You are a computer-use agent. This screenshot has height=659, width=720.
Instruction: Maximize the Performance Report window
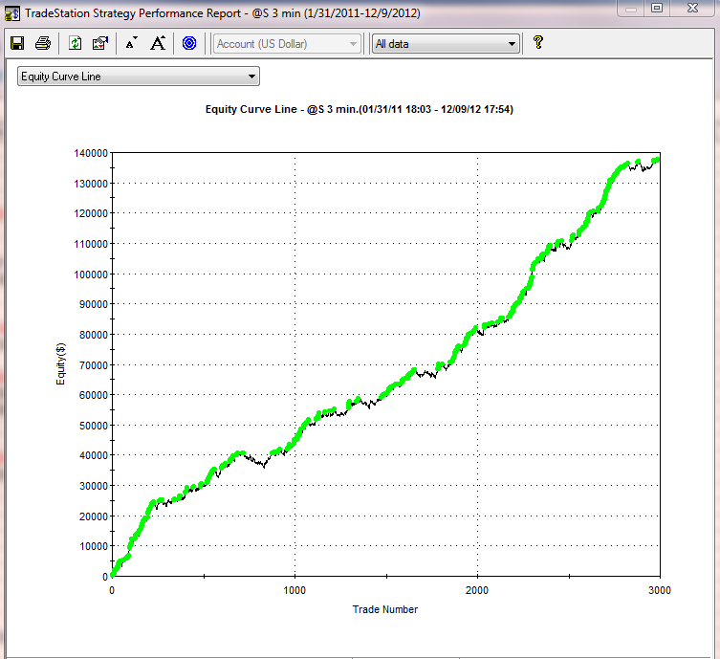[657, 8]
